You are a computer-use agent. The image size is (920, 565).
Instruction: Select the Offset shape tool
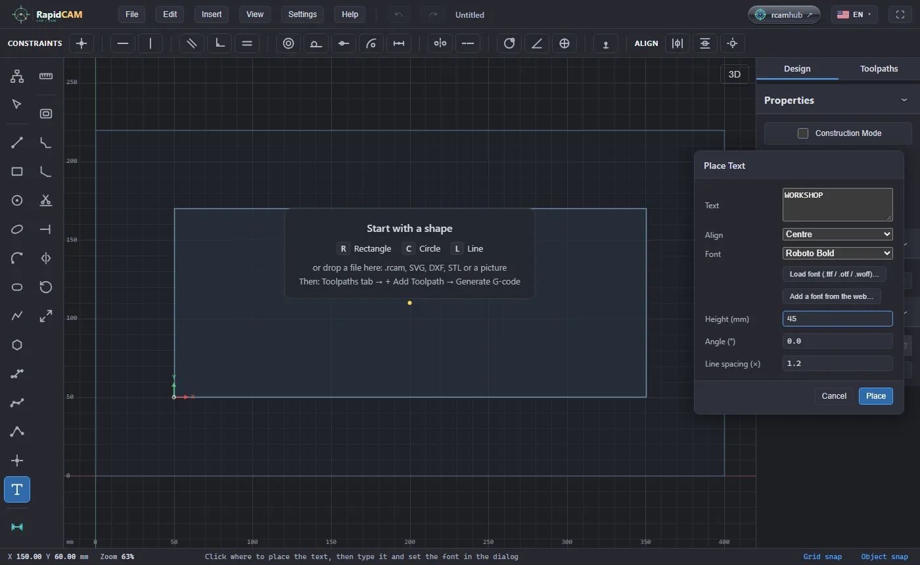tap(46, 114)
